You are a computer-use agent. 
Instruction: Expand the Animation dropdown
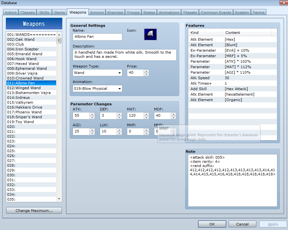click(119, 89)
